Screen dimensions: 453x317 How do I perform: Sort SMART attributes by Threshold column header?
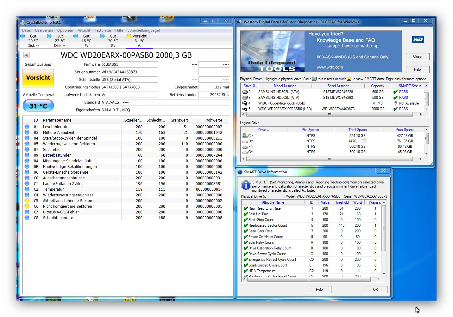[341, 202]
